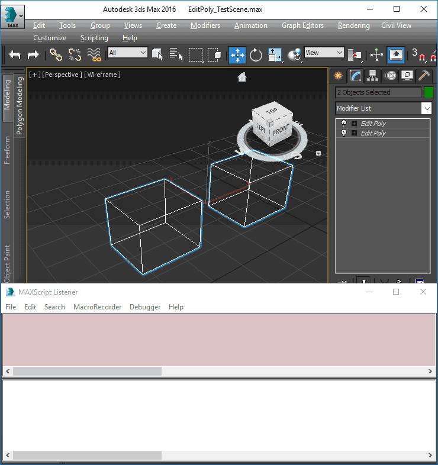Expand the first Edit Poly modifier

[354, 124]
